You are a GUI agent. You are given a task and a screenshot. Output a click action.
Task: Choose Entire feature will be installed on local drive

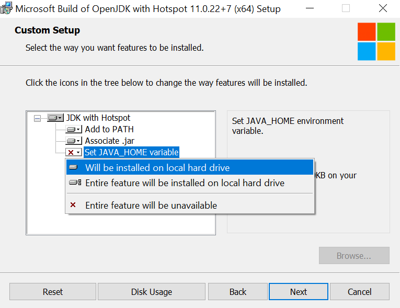coord(189,183)
